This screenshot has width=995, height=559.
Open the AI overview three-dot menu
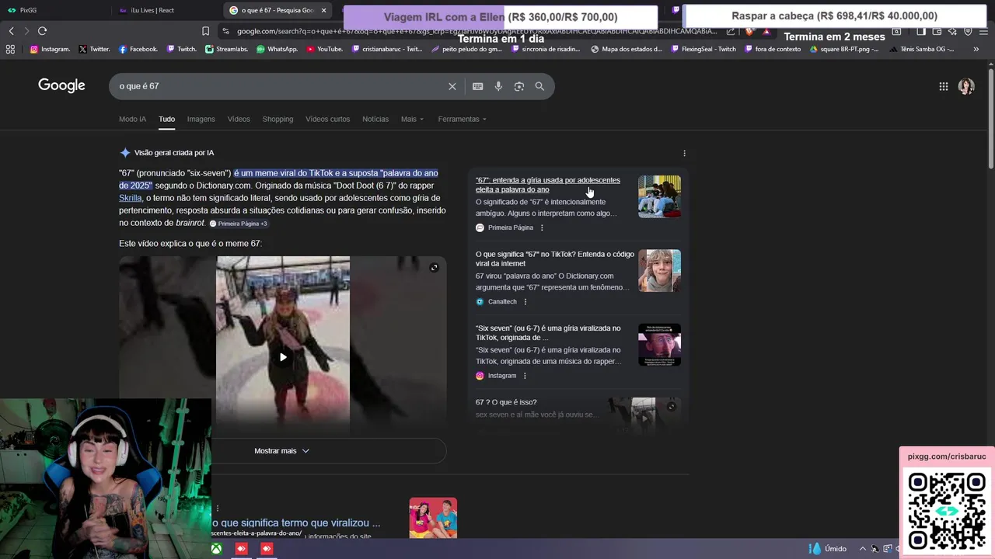tap(684, 153)
